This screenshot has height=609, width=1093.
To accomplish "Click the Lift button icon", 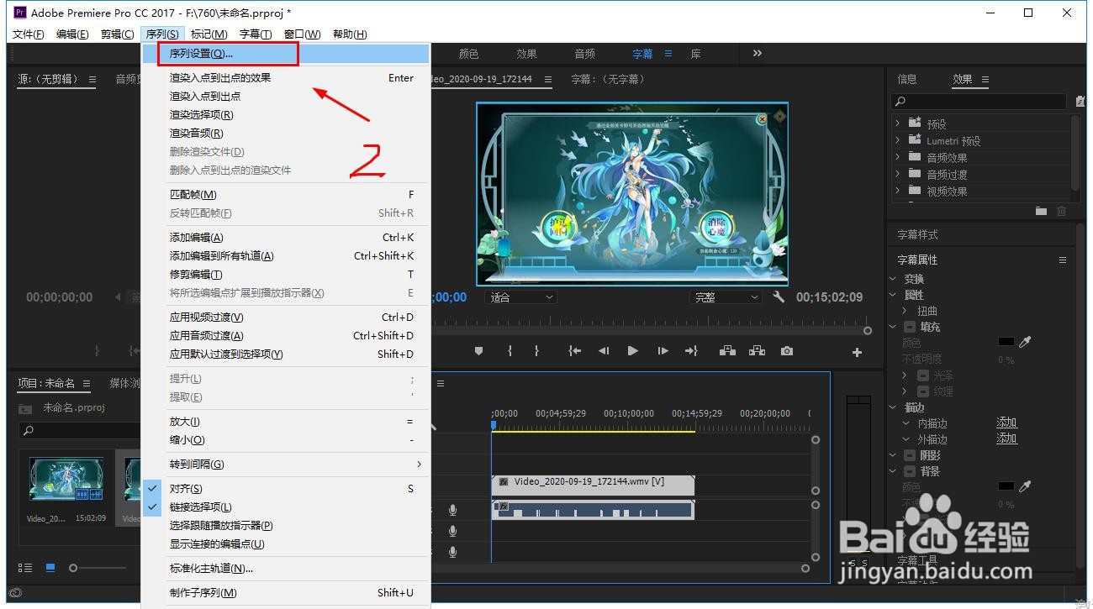I will 727,351.
